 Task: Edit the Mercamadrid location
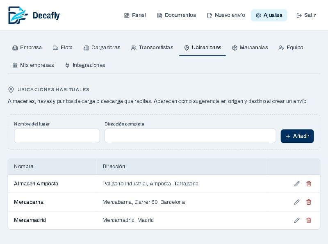point(297,220)
